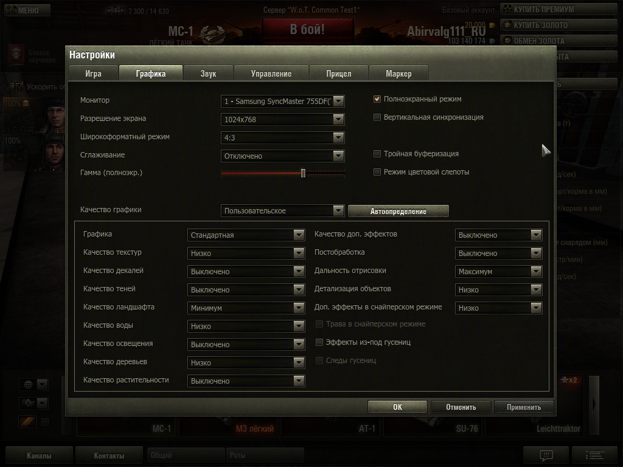The width and height of the screenshot is (623, 467).
Task: Open the Звук tab
Action: tap(208, 74)
